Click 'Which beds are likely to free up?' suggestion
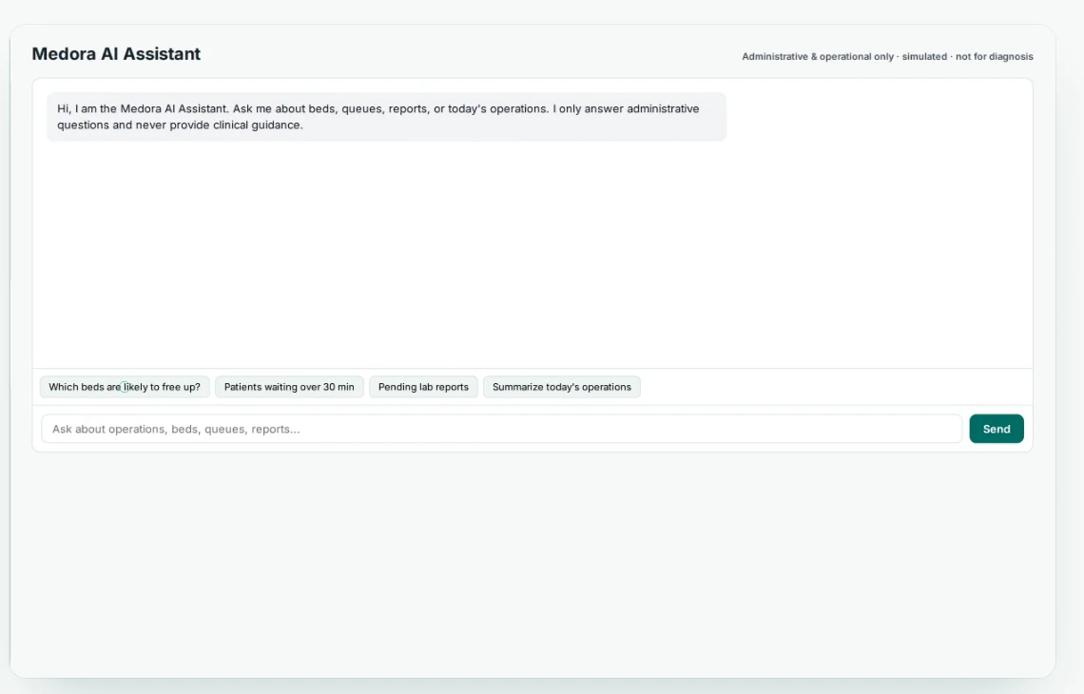 click(125, 387)
